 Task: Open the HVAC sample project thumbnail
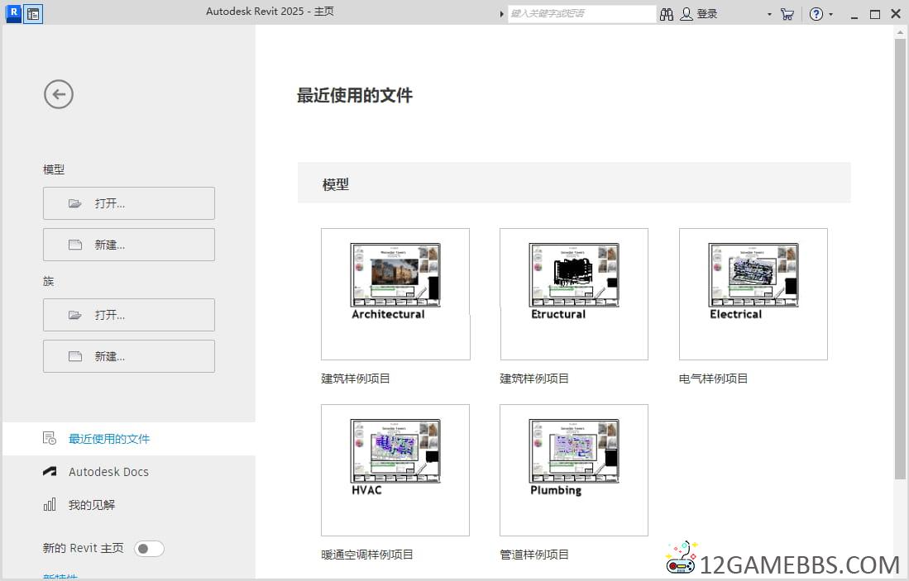coord(395,470)
